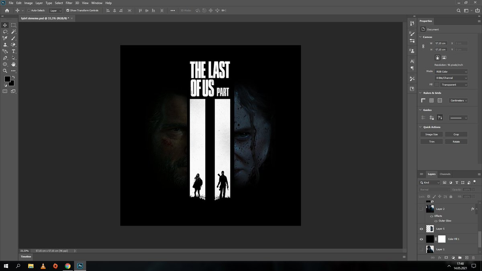482x271 pixels.
Task: Add a layer mask from Layers footer
Action: coord(446,257)
